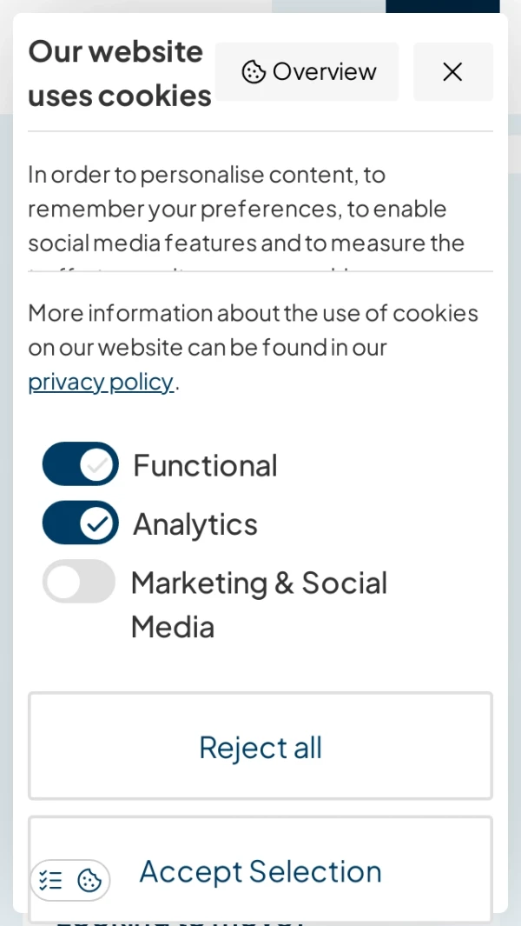Click the small cookie icon in the bottom-left pill
This screenshot has width=521, height=926.
click(89, 880)
